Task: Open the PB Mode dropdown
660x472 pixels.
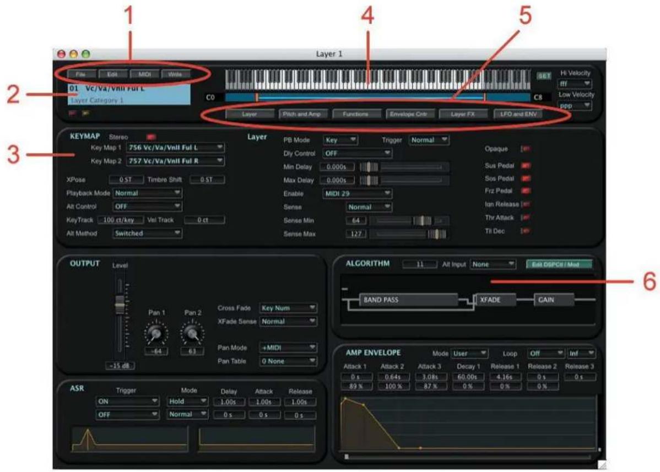Action: coord(340,140)
